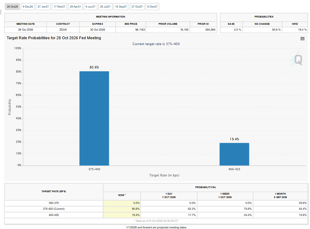This screenshot has height=229, width=310.
Task: Open the 27 Oct27 meeting tab
Action: pyautogui.click(x=137, y=7)
